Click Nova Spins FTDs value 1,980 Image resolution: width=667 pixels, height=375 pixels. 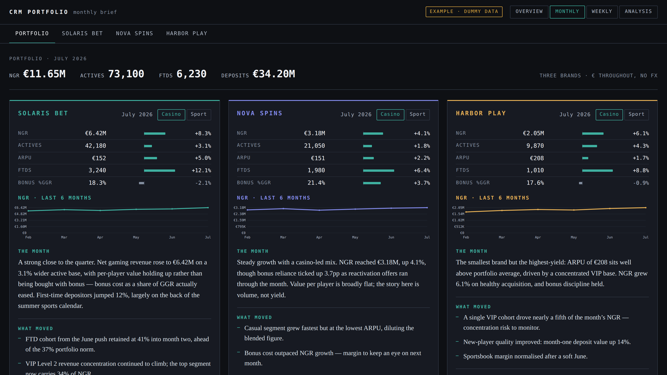[x=316, y=170]
